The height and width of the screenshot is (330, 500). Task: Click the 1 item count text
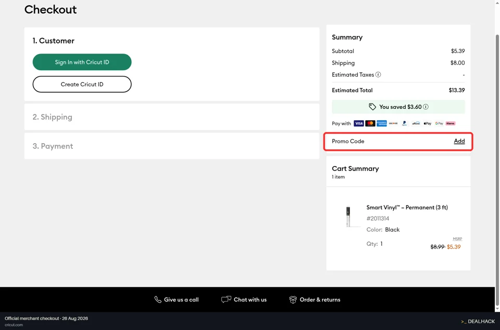coord(338,177)
